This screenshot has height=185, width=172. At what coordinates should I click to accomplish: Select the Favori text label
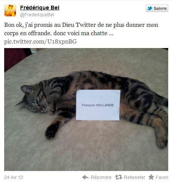coord(162,177)
